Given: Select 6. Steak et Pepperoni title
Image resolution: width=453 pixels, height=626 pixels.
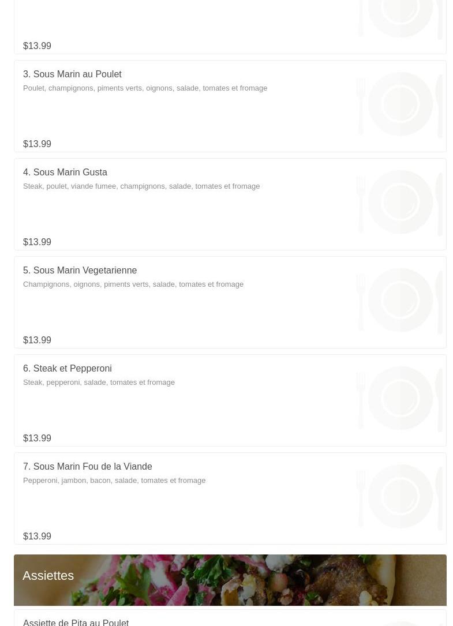Looking at the screenshot, I should pos(68,368).
